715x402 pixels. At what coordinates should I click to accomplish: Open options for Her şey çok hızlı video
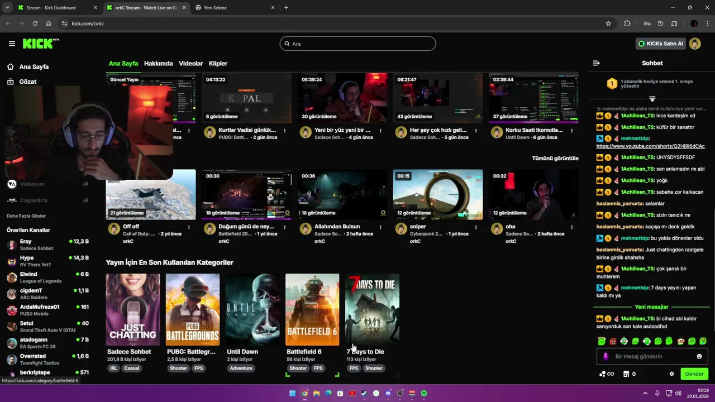pyautogui.click(x=476, y=131)
